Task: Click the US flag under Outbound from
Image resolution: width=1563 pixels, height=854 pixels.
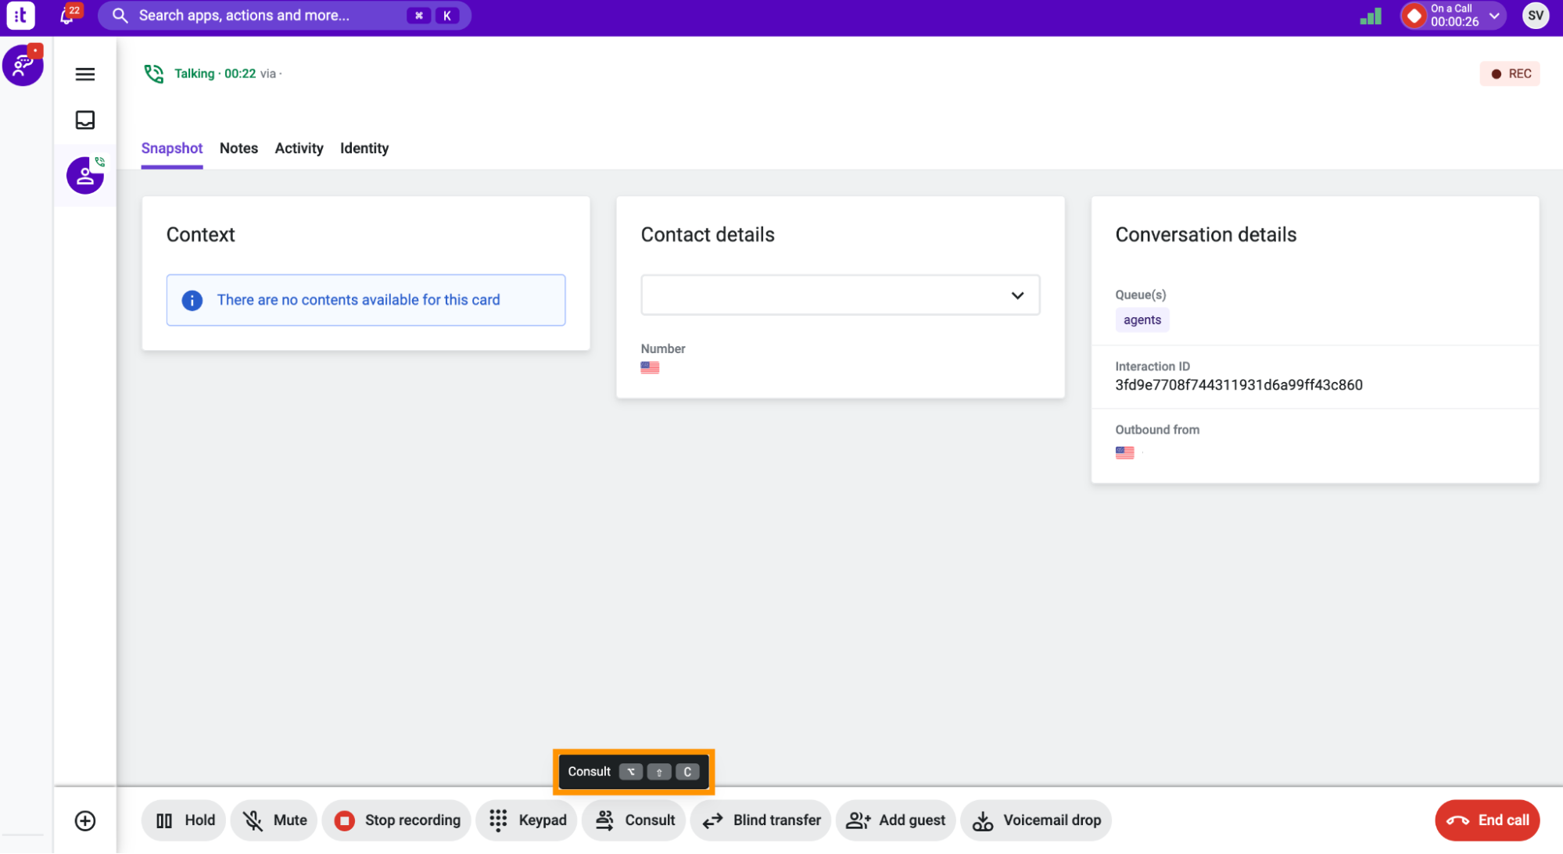Action: tap(1124, 452)
